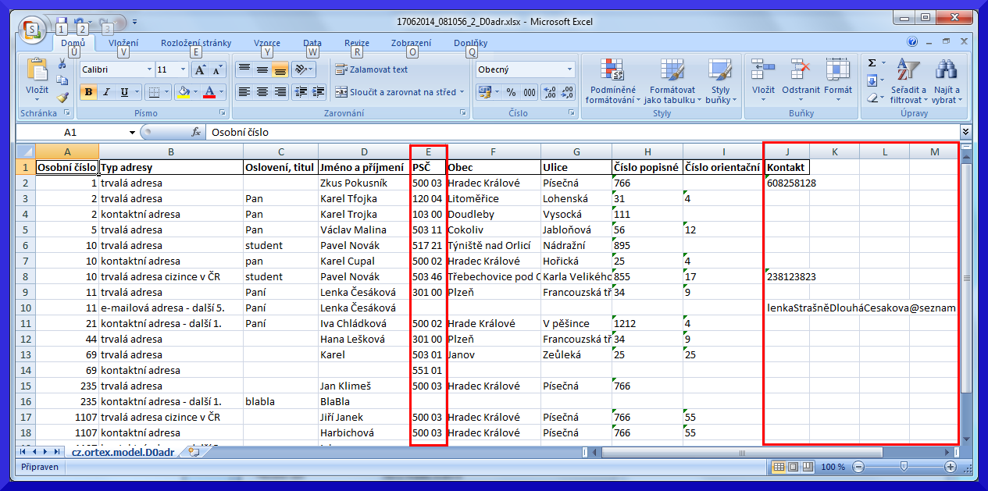Click the Increase font size icon
This screenshot has width=988, height=491.
200,69
